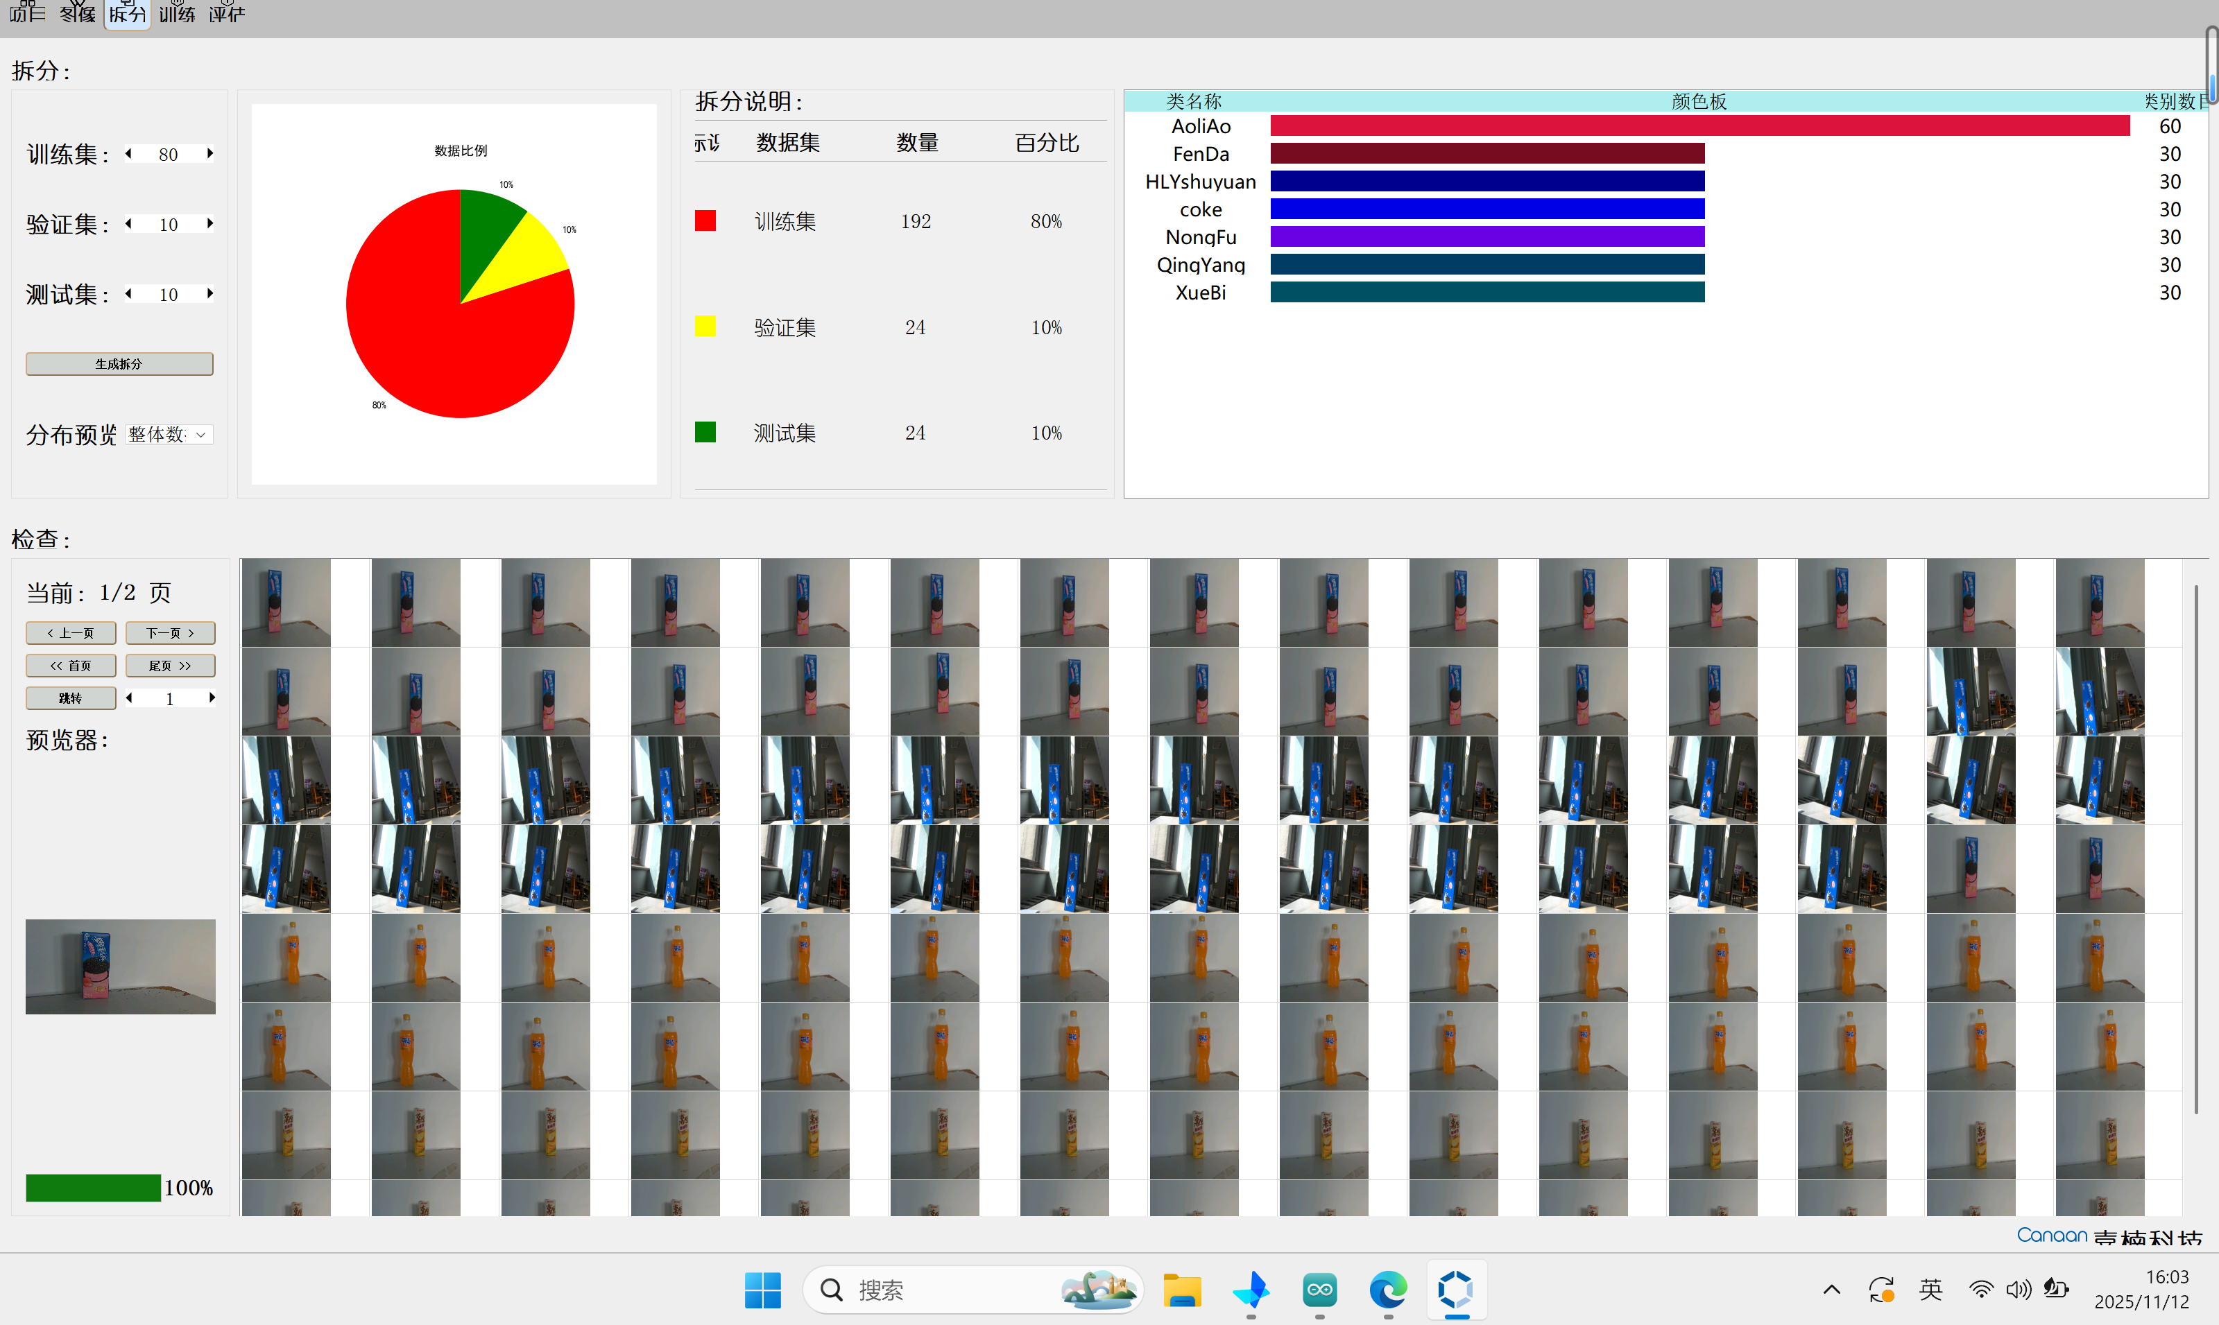This screenshot has height=1325, width=2219.
Task: Click the 跳转 button
Action: [x=71, y=698]
